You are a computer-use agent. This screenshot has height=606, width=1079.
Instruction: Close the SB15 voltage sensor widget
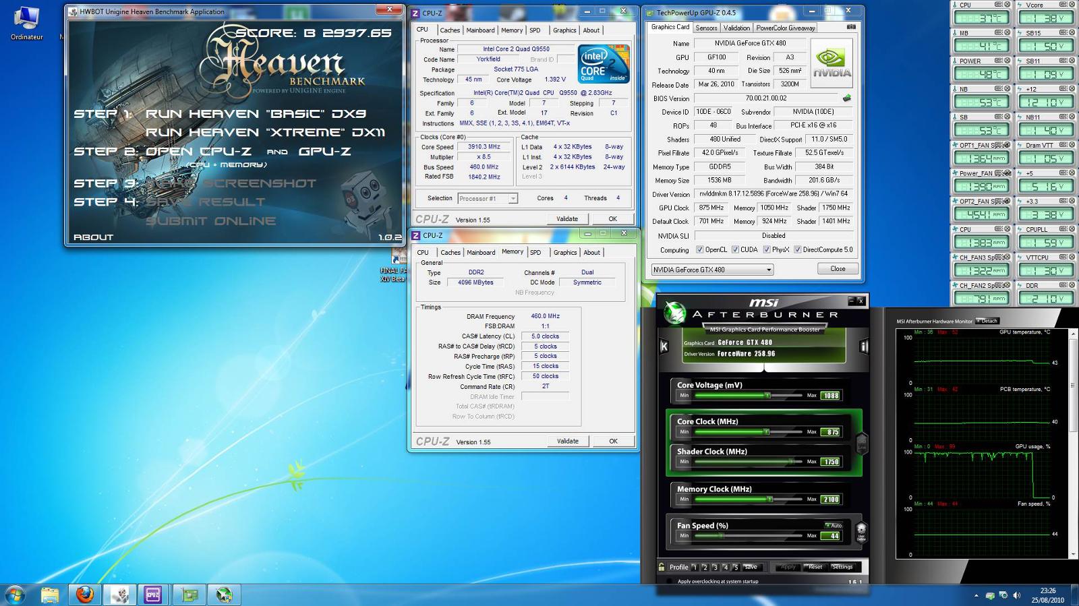pos(1072,32)
